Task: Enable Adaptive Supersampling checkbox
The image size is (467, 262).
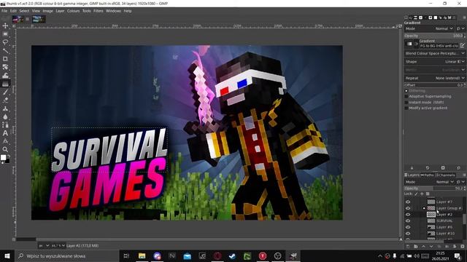Action: (406, 97)
